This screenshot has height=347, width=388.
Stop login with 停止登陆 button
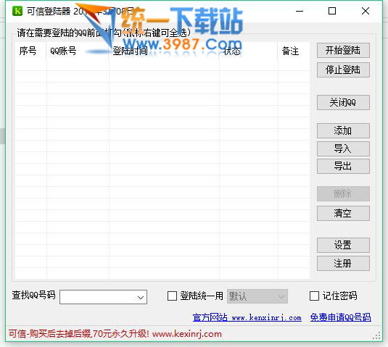pyautogui.click(x=343, y=70)
